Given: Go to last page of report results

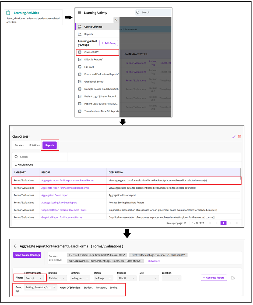Looking at the screenshot, I should tap(237, 223).
